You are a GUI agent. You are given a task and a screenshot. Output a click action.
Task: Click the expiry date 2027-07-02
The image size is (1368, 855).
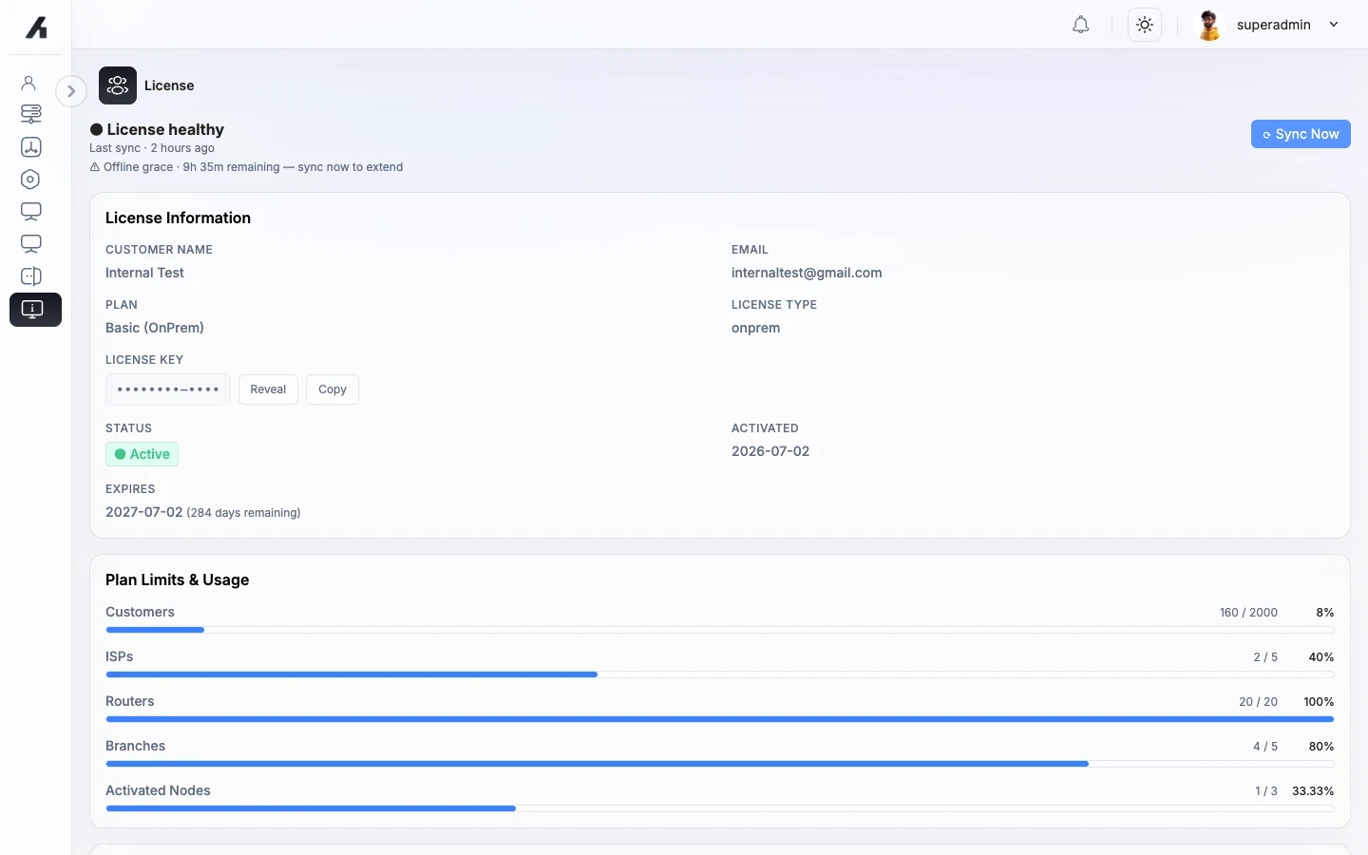point(143,512)
